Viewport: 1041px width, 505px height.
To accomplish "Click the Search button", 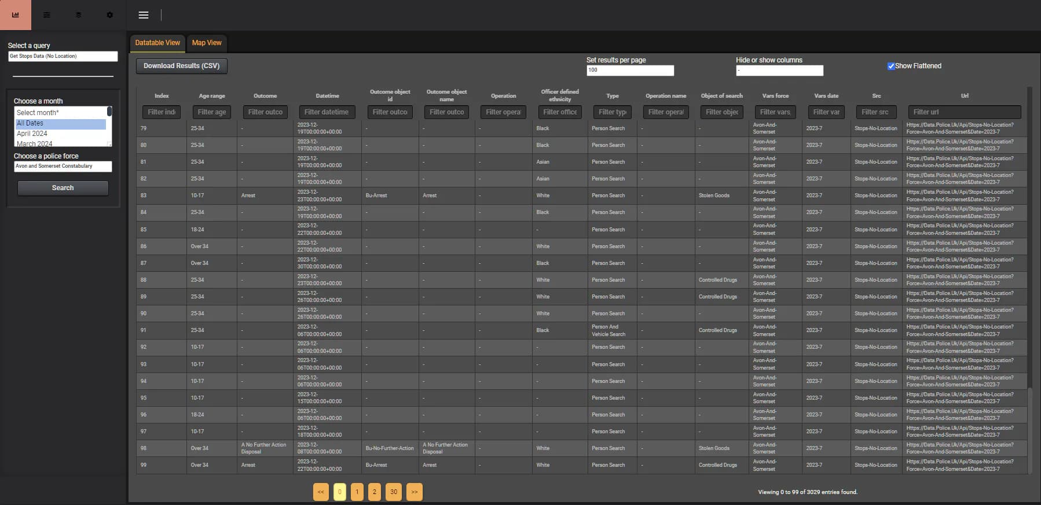I will 63,188.
